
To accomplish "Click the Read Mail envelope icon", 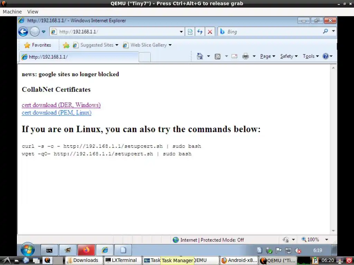I will 234,56.
